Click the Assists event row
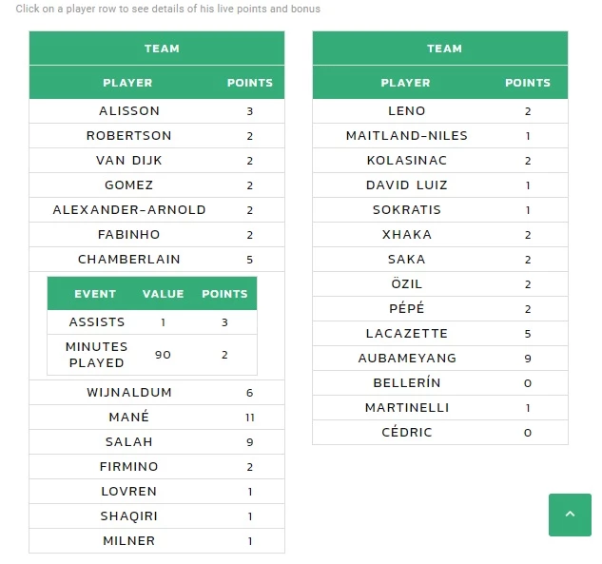 click(152, 322)
